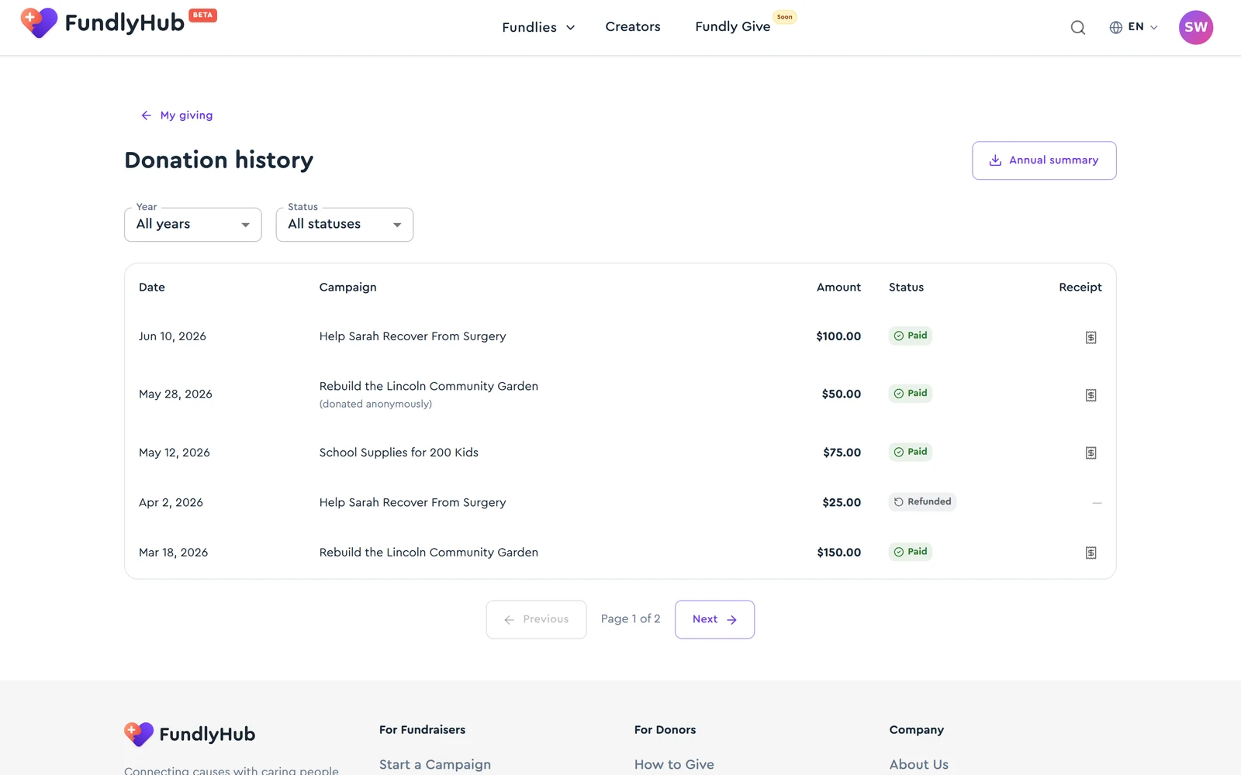Click the 'May 28, 2026' date cell
Image resolution: width=1241 pixels, height=775 pixels.
pyautogui.click(x=175, y=394)
